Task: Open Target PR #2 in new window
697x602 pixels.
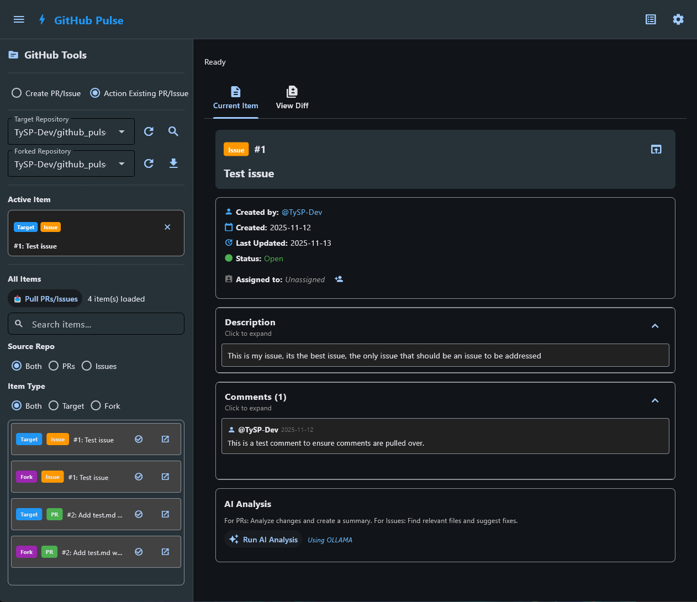Action: (x=165, y=514)
